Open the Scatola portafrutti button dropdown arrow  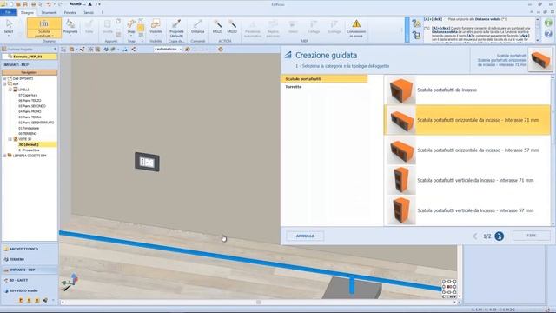pyautogui.click(x=52, y=36)
